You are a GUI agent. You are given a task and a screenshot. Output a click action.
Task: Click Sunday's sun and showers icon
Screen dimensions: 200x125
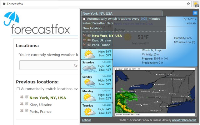(90, 83)
